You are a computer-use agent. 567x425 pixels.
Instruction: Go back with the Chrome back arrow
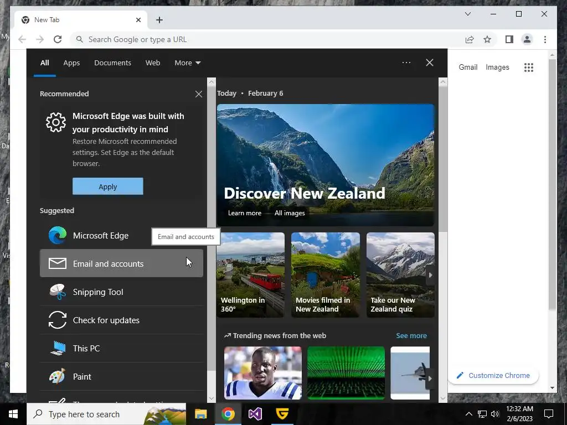pyautogui.click(x=22, y=39)
